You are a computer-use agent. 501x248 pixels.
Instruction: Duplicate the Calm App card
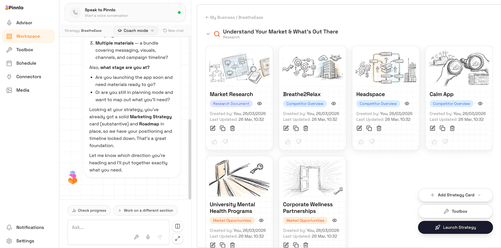[x=442, y=128]
